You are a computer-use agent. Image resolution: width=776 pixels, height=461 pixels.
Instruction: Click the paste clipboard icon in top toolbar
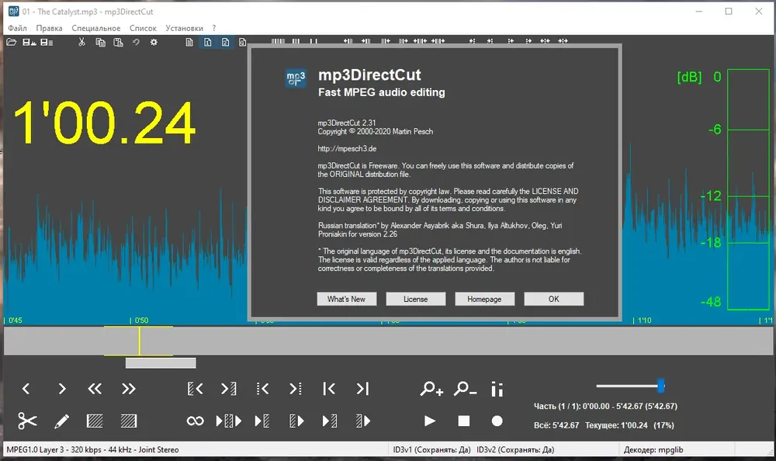pyautogui.click(x=118, y=43)
